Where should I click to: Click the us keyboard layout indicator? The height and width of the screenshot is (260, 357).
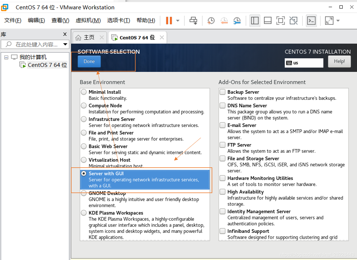click(x=304, y=63)
